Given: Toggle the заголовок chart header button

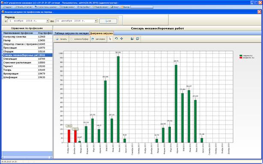Looking at the screenshot, I should coord(99,39).
